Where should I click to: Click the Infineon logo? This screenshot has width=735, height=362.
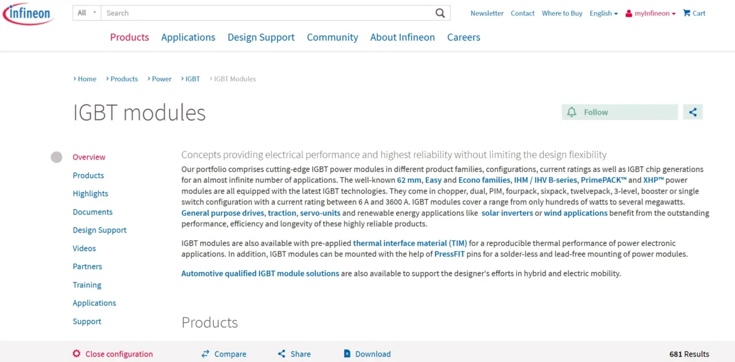[x=28, y=13]
